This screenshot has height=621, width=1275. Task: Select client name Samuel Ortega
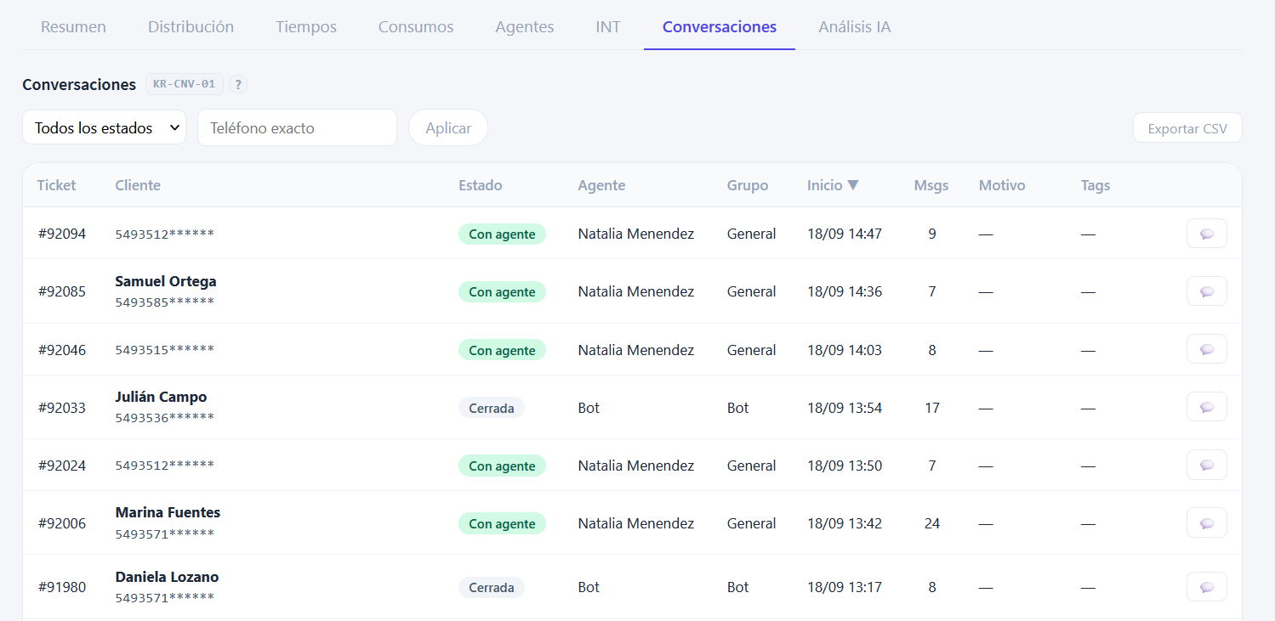166,281
